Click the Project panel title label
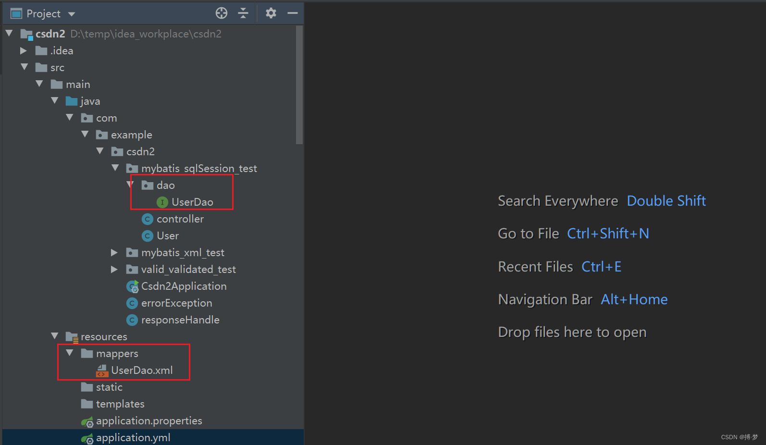Screen dimensions: 766x445 click(x=43, y=14)
